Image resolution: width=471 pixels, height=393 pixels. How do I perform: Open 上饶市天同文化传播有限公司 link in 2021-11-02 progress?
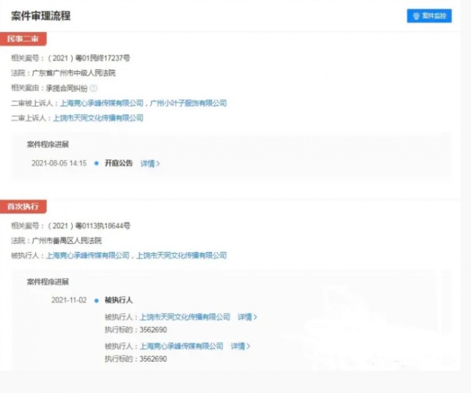pyautogui.click(x=185, y=317)
